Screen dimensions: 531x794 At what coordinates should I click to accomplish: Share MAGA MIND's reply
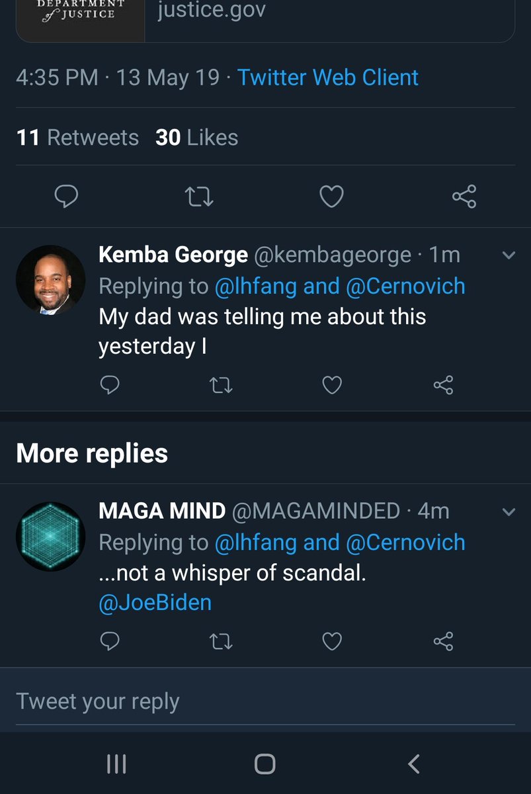(442, 640)
